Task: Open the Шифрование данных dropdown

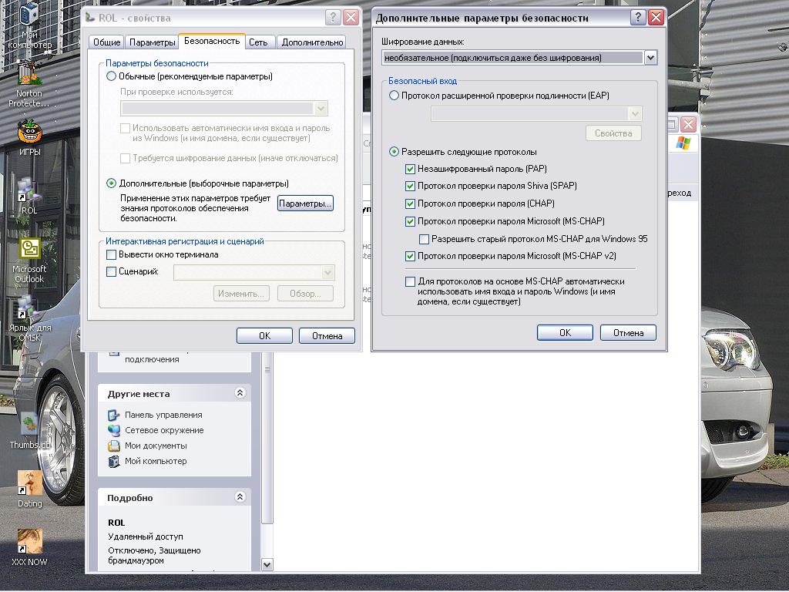Action: click(650, 58)
